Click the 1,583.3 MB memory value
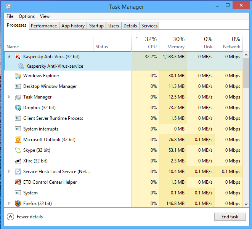 (x=173, y=57)
